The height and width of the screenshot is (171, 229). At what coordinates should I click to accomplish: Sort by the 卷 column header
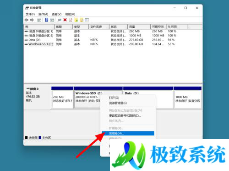pos(39,27)
